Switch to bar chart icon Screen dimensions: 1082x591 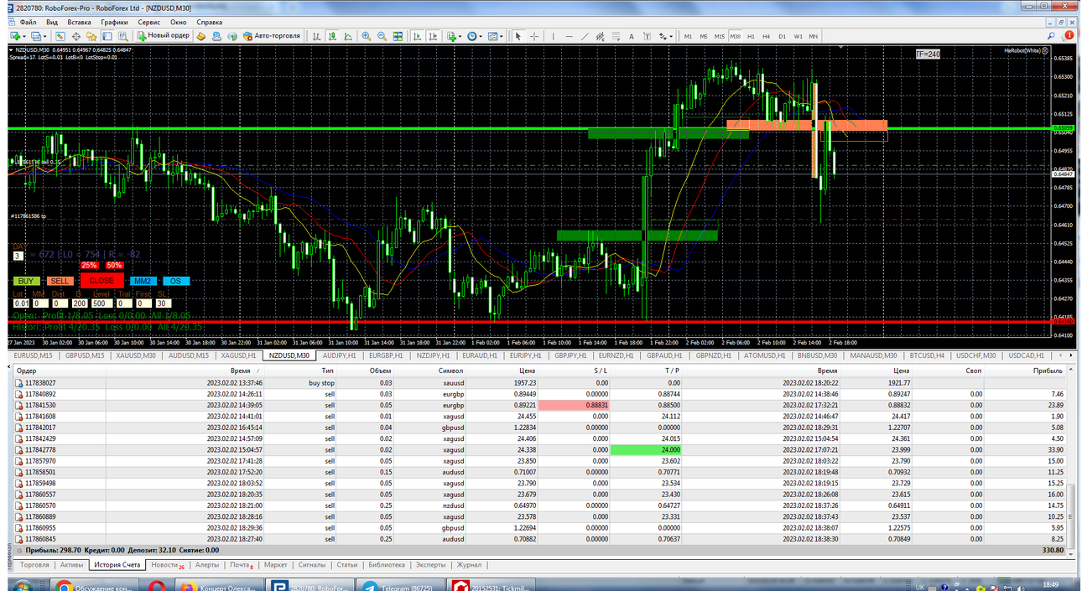(315, 36)
